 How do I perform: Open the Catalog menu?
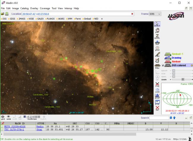(x=24, y=8)
